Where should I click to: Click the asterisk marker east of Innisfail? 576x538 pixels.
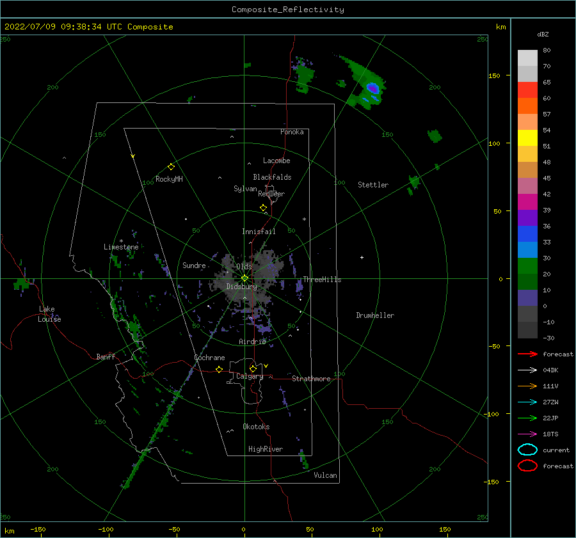click(304, 219)
